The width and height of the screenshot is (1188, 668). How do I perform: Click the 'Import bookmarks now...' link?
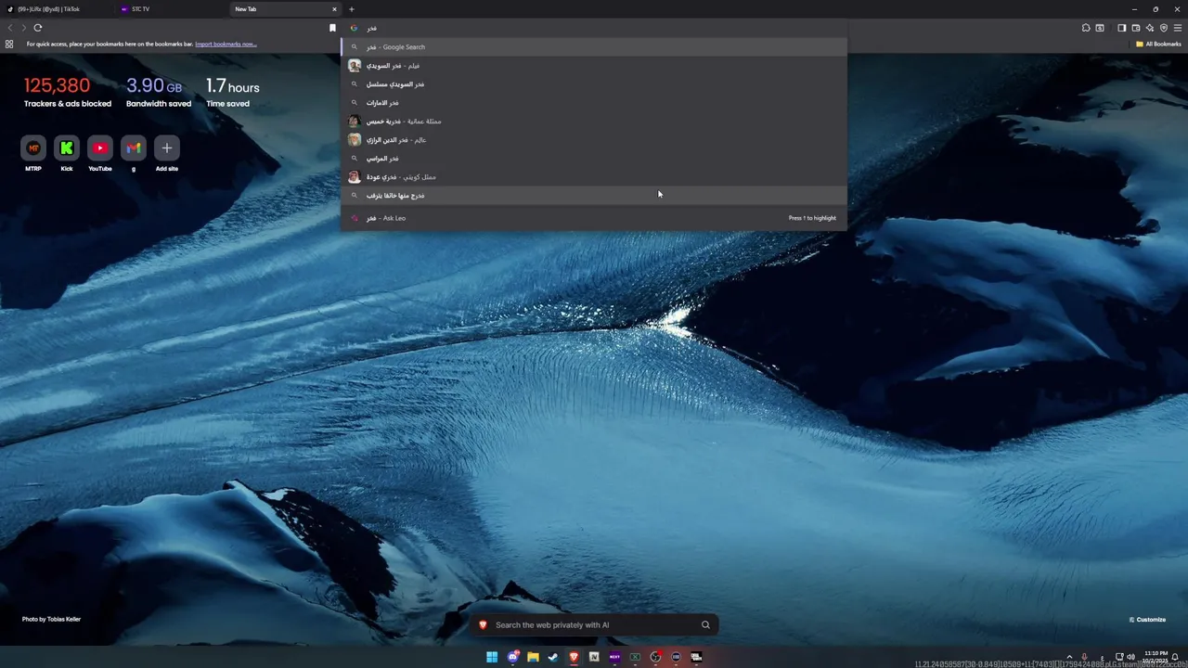tap(226, 44)
